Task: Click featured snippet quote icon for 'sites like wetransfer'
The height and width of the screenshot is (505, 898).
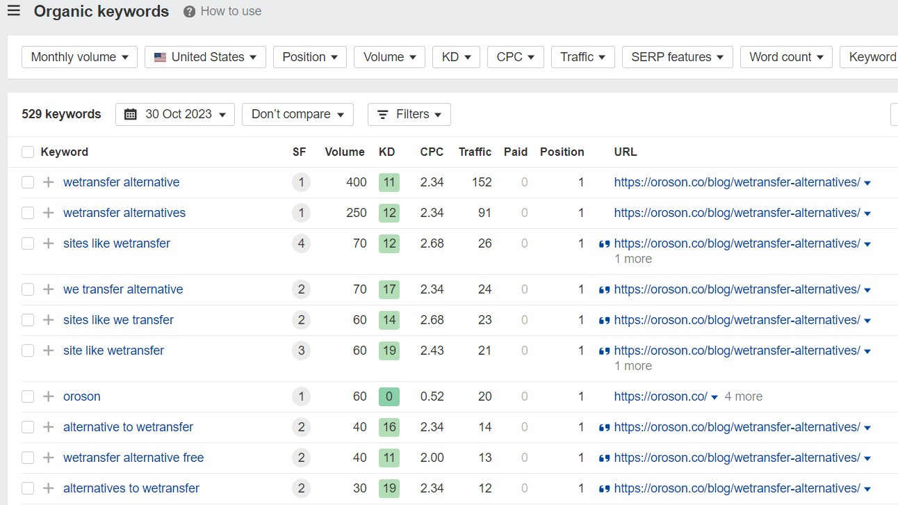Action: pos(604,244)
